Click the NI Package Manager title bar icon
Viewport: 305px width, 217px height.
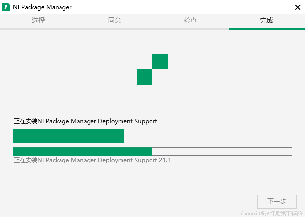pyautogui.click(x=6, y=7)
